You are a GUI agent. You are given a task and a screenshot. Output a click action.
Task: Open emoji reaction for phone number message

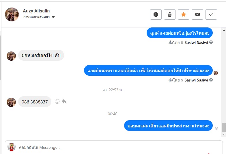point(57,101)
